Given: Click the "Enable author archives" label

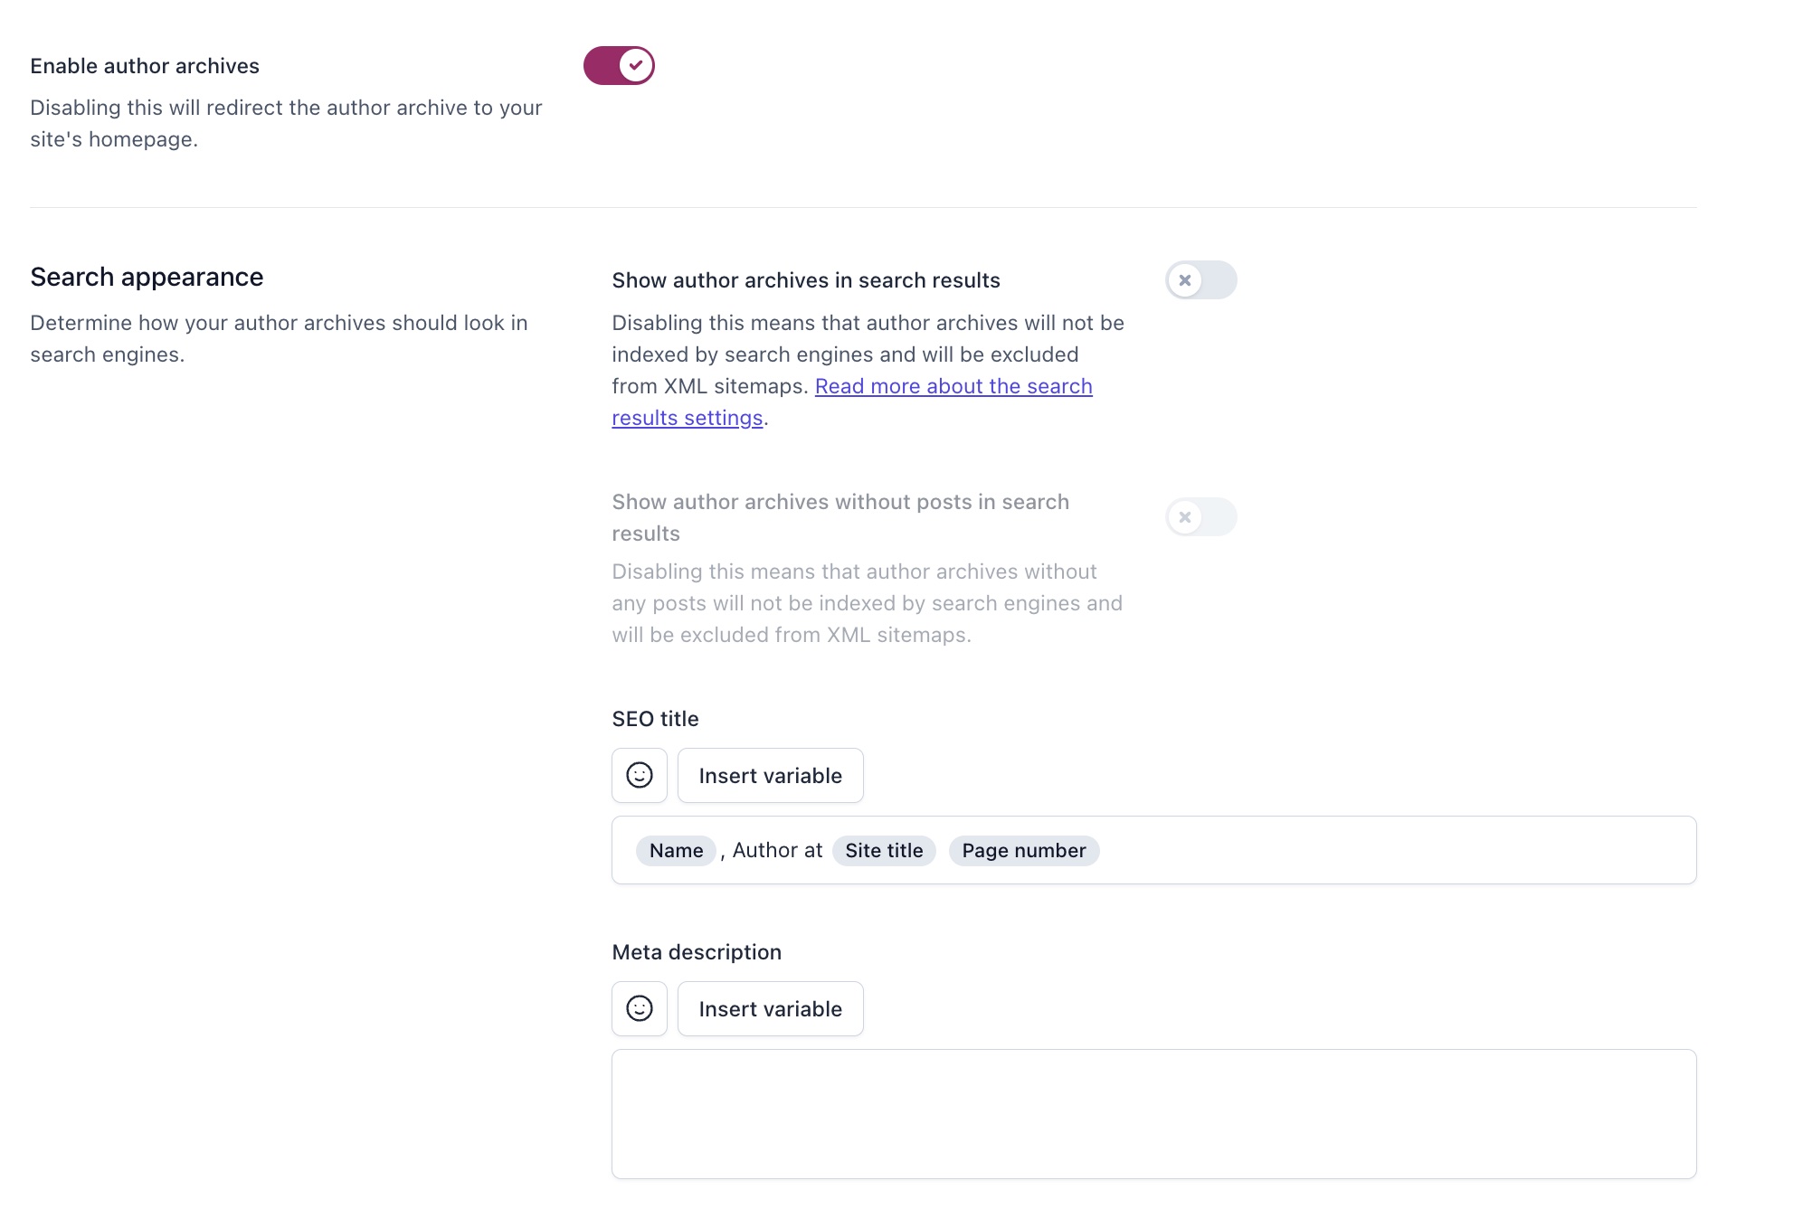Looking at the screenshot, I should tap(145, 65).
